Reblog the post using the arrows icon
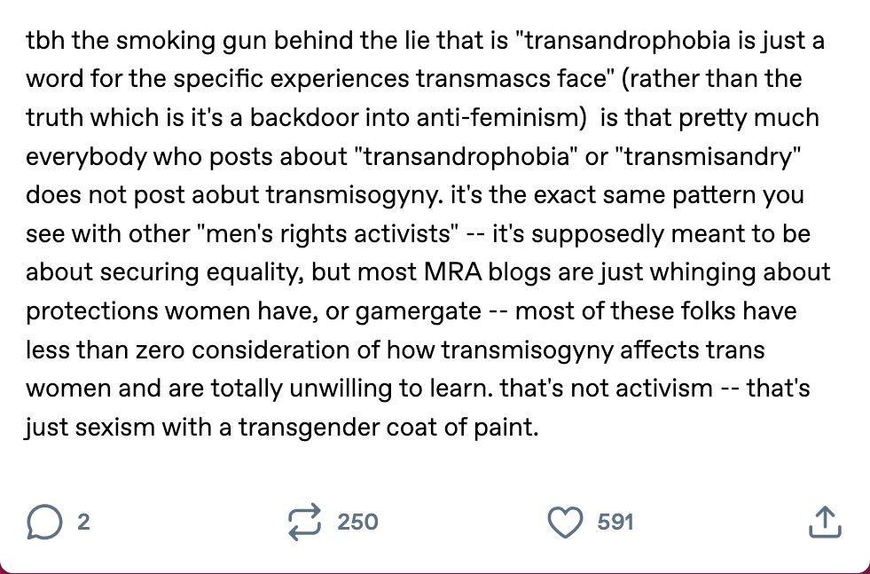 click(x=304, y=522)
